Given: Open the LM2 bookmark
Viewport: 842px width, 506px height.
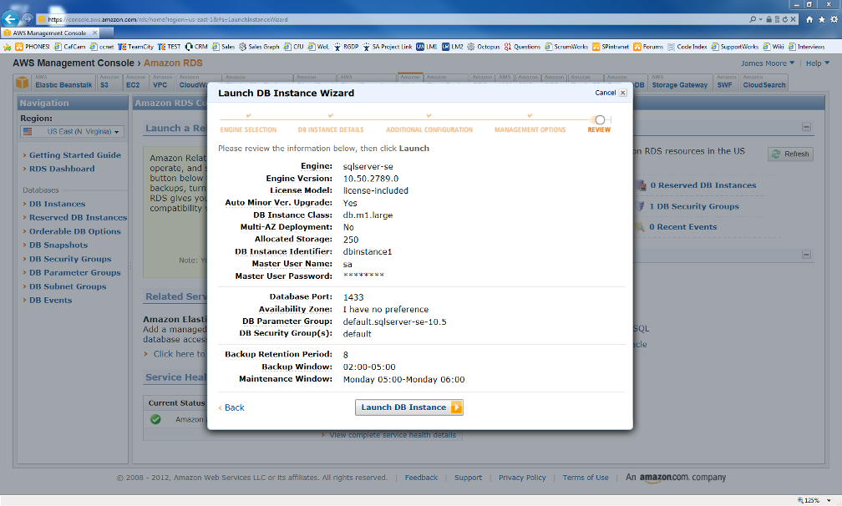Looking at the screenshot, I should pos(452,47).
